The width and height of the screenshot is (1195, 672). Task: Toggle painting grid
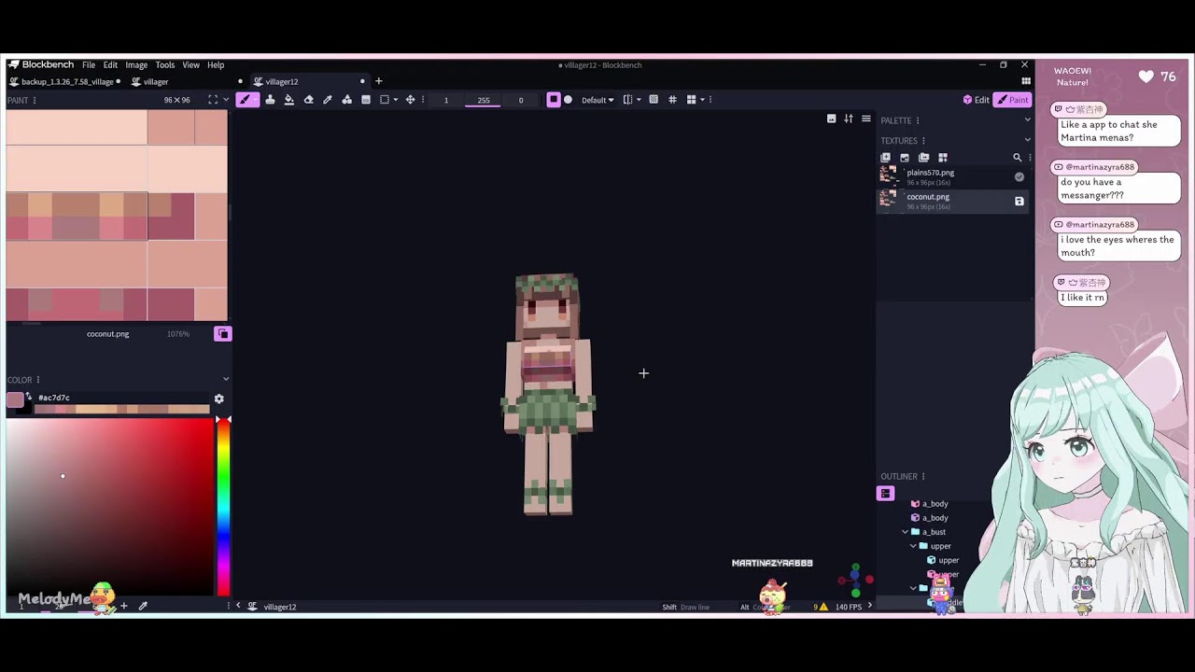(x=672, y=100)
